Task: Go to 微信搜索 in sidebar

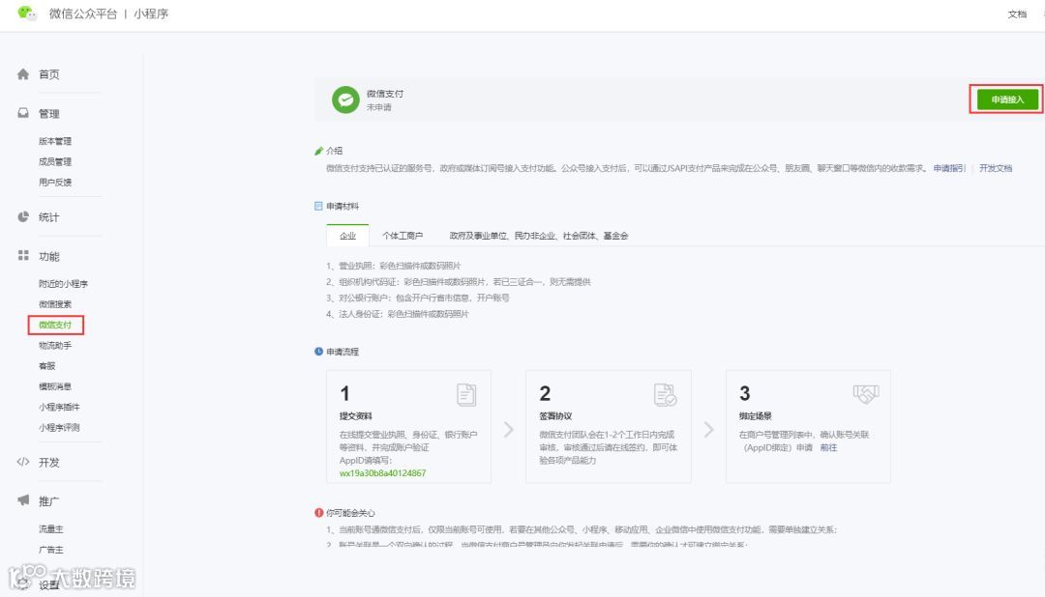Action: point(54,304)
